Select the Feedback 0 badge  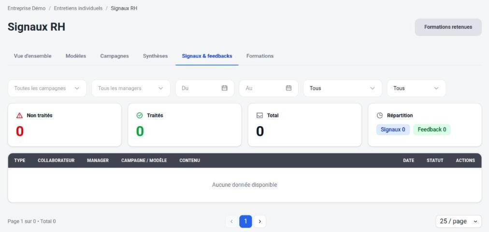click(x=432, y=130)
